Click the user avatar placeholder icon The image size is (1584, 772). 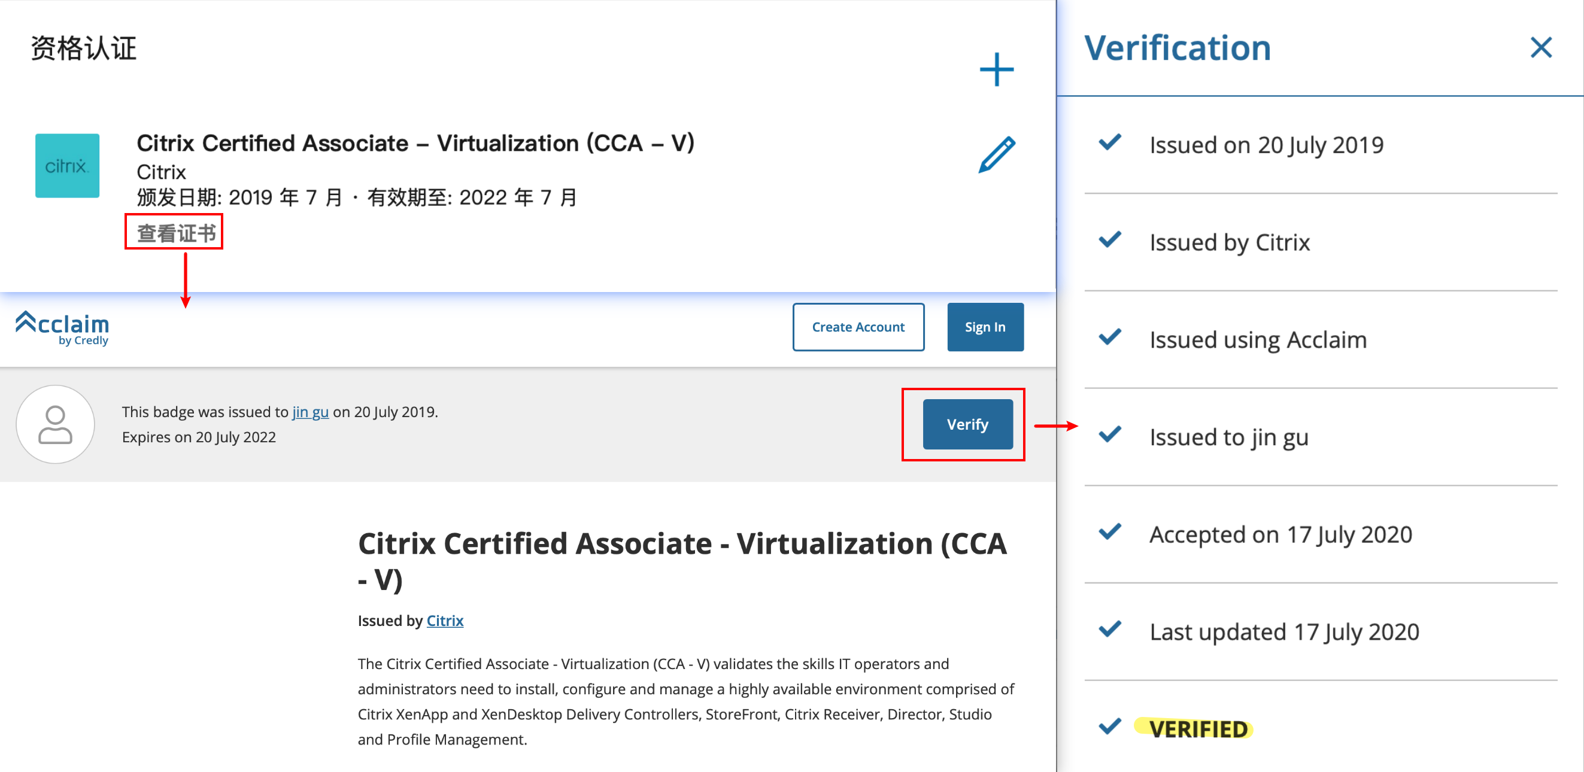click(x=55, y=424)
